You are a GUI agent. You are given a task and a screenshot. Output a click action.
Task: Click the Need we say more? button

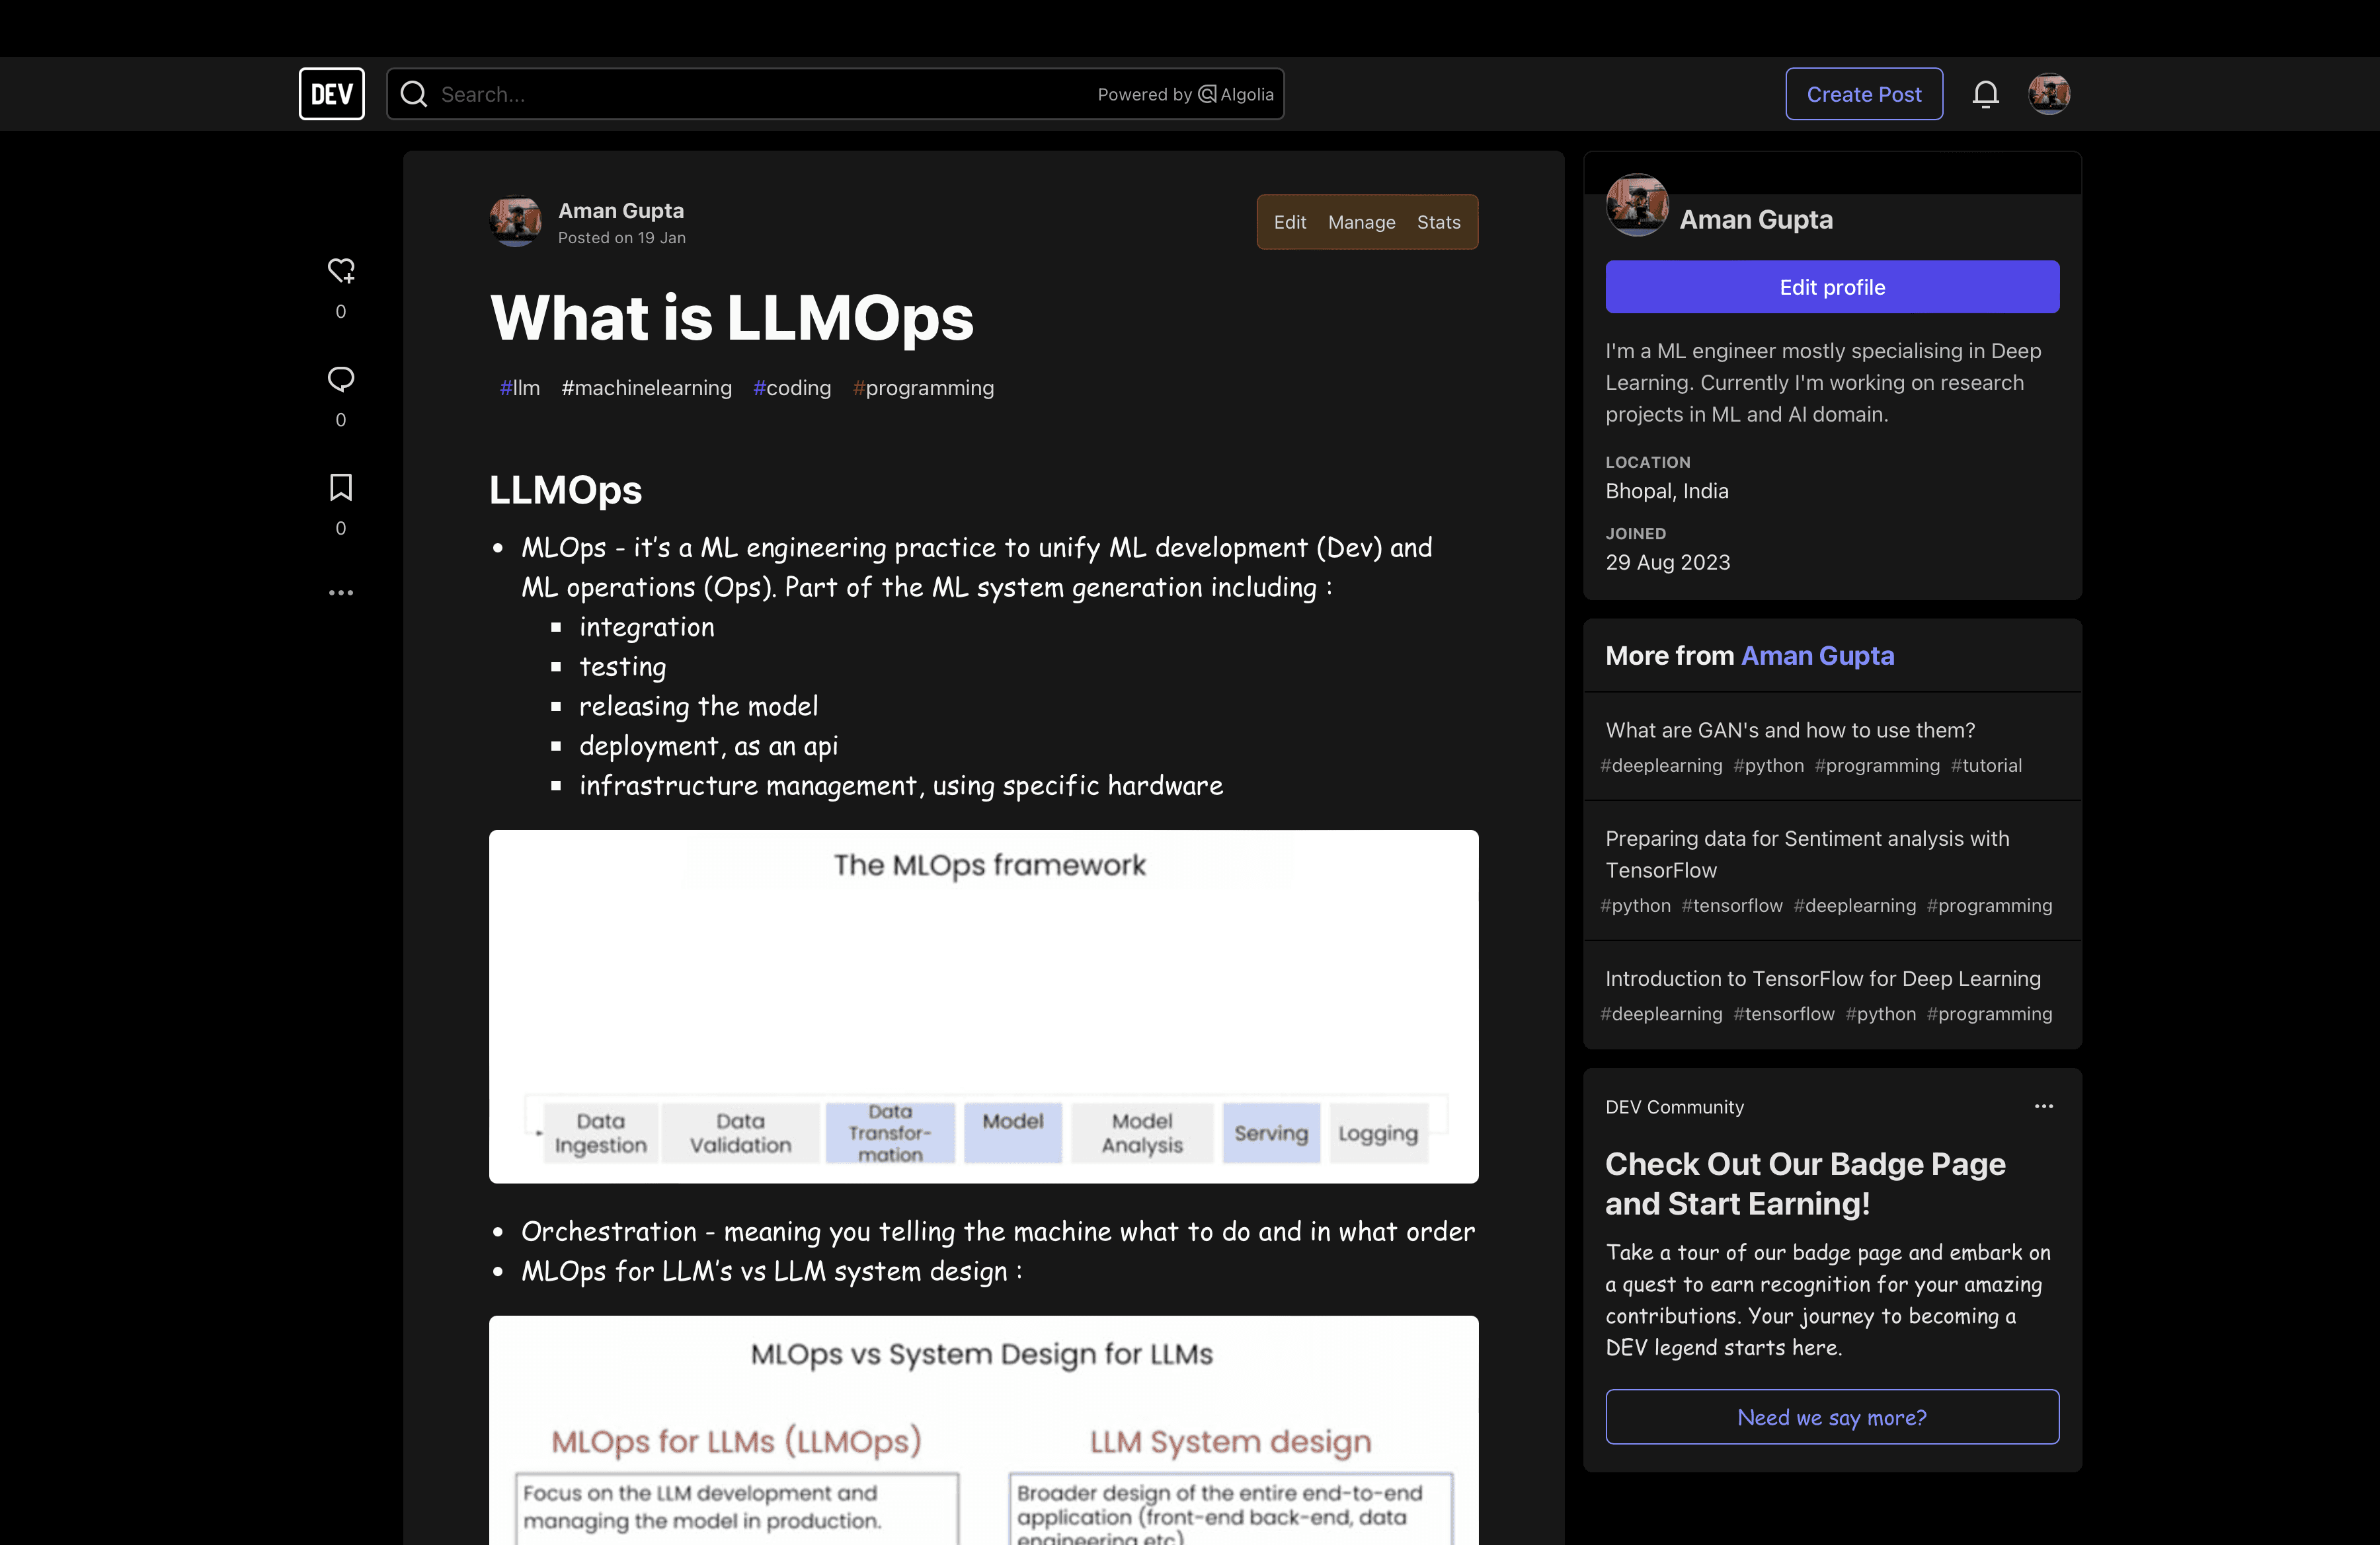pos(1832,1416)
